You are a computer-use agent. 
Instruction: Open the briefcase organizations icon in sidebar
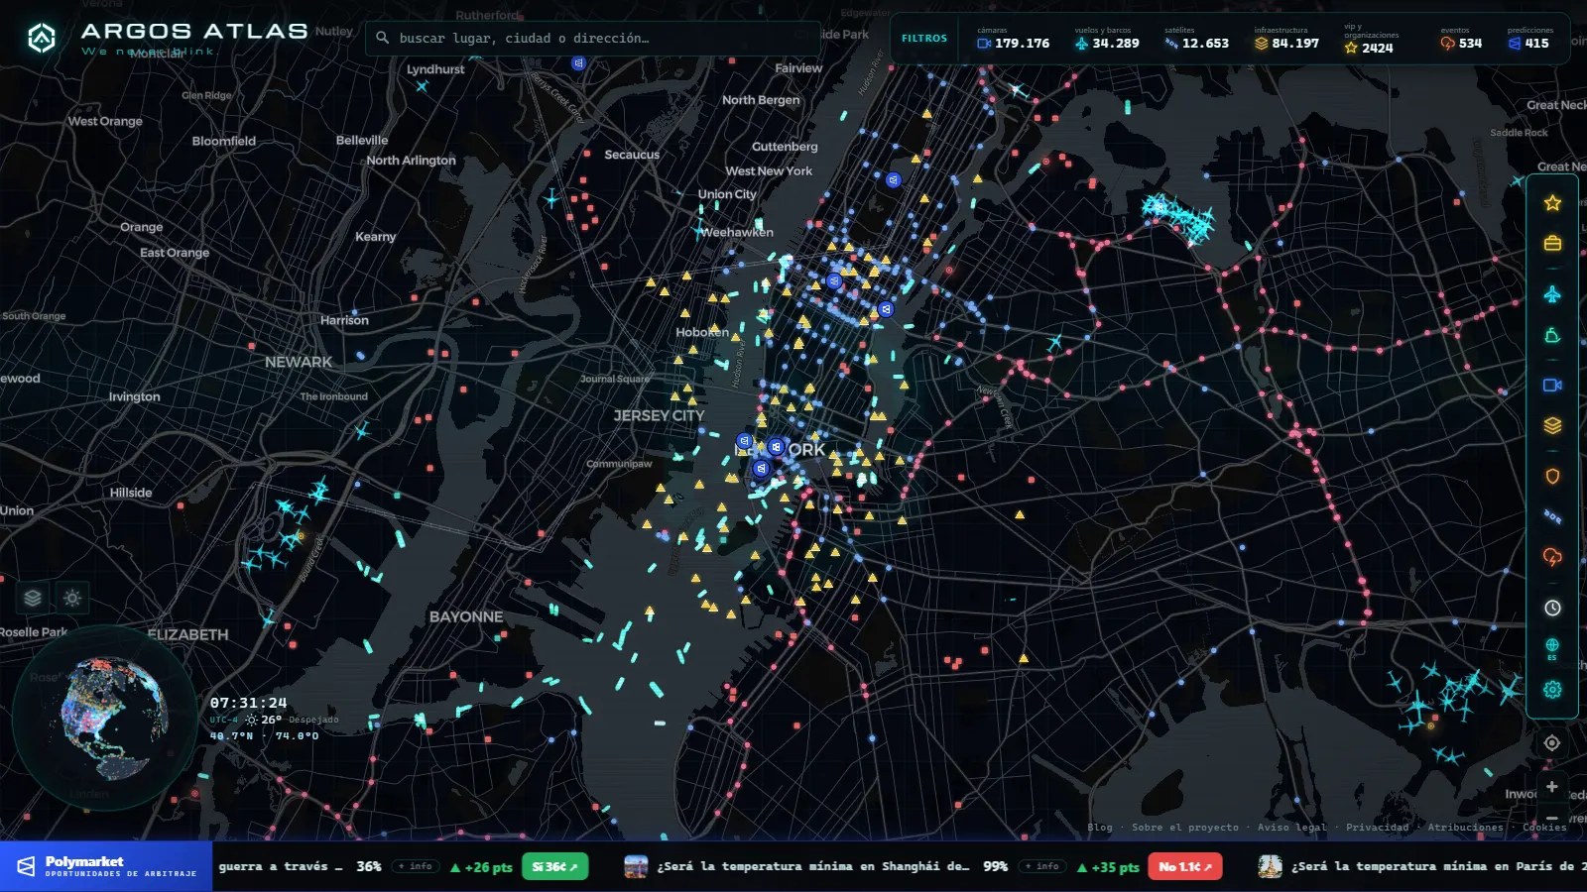click(x=1552, y=243)
